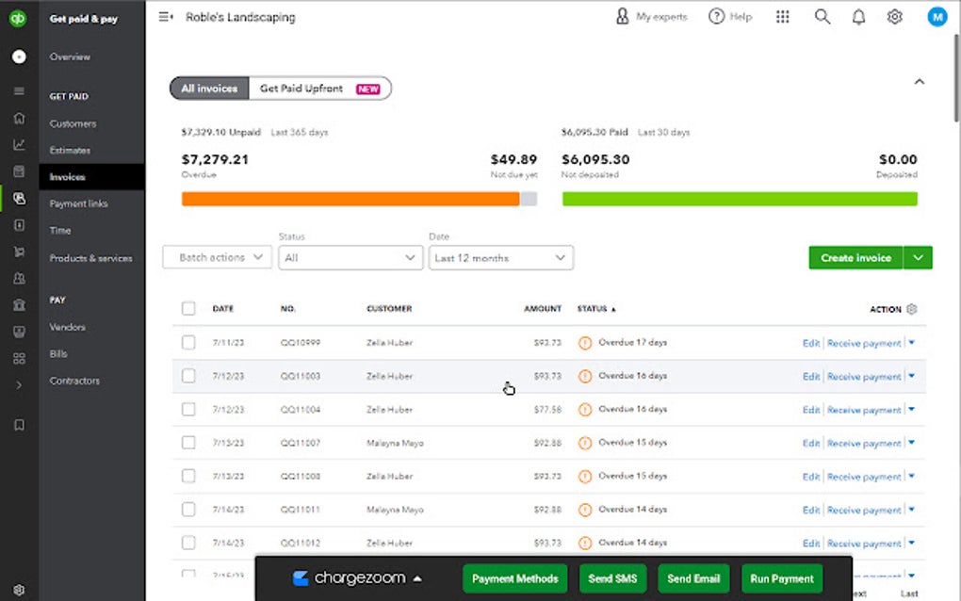Click the Create invoice button
The height and width of the screenshot is (601, 961).
pos(855,258)
